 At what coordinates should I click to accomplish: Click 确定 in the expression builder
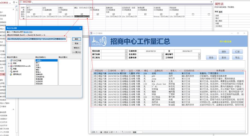coord(76,39)
